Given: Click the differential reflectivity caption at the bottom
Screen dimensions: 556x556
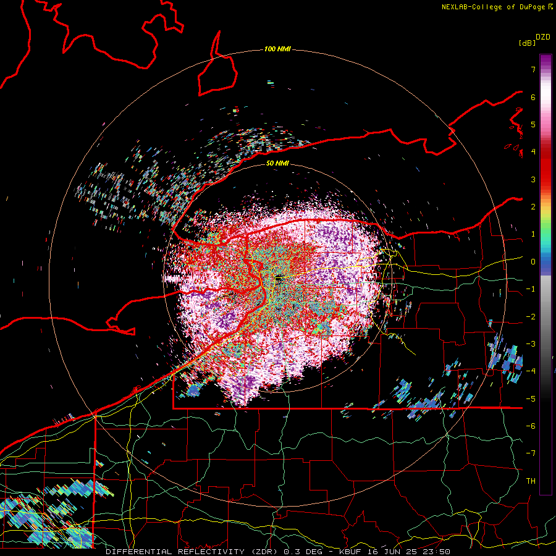Looking at the screenshot, I should 278,552.
